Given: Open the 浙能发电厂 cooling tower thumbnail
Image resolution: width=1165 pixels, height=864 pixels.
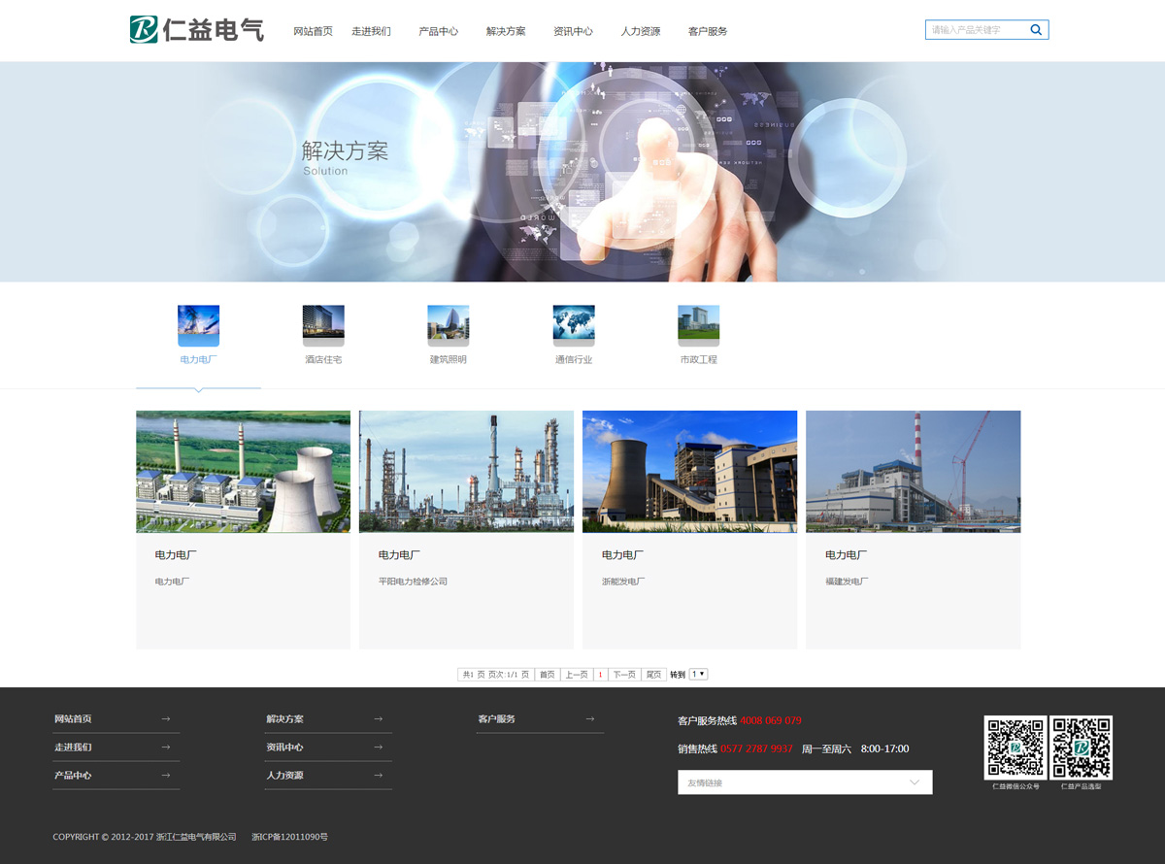Looking at the screenshot, I should tap(689, 472).
